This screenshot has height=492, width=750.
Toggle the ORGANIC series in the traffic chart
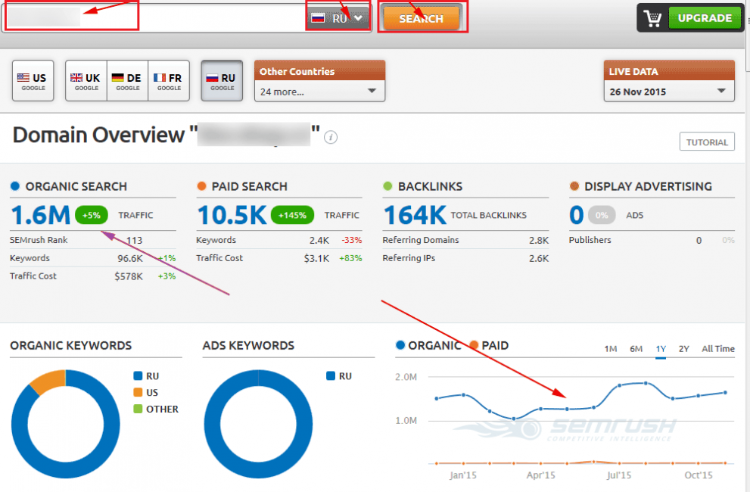pyautogui.click(x=428, y=346)
